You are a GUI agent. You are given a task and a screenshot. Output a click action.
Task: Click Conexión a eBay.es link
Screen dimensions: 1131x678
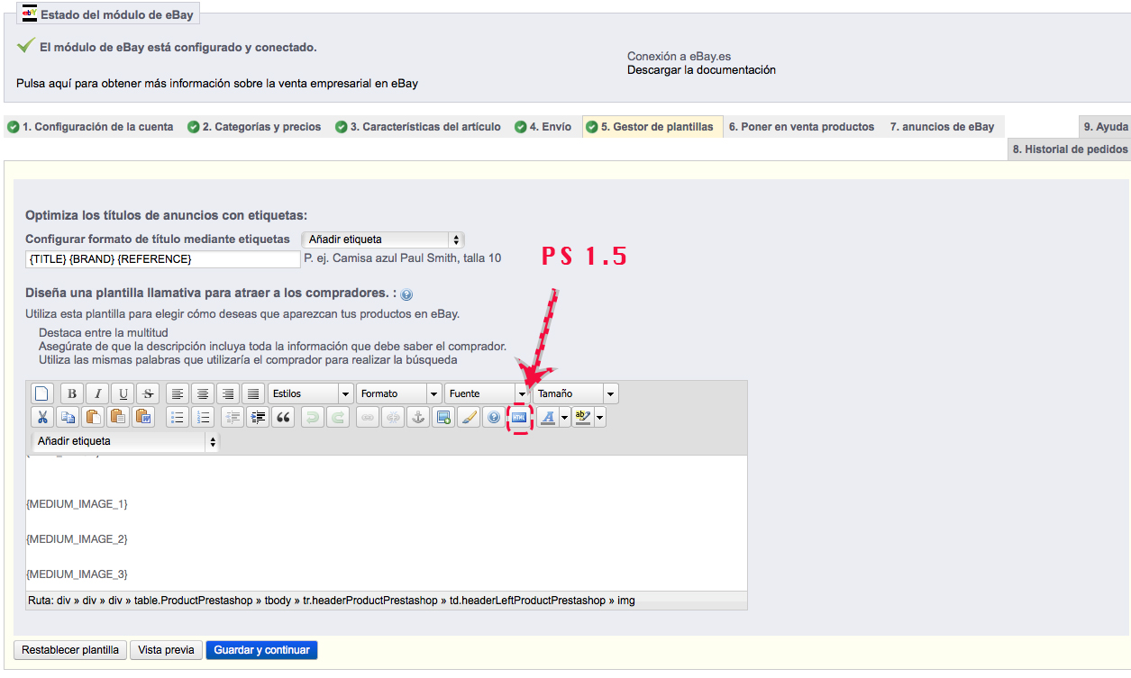point(680,57)
